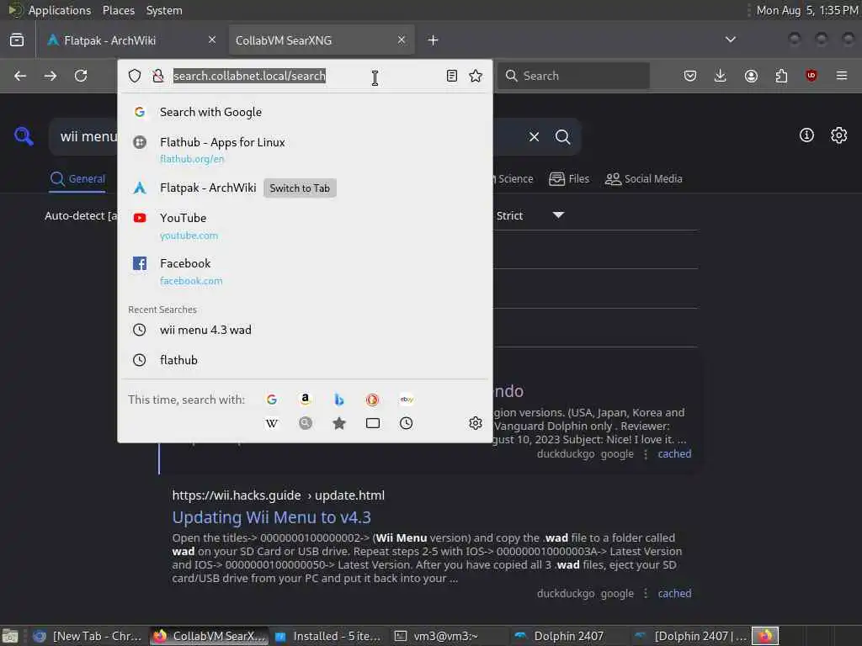The image size is (862, 646).
Task: Clear the SearXNG query with X
Action: point(534,137)
